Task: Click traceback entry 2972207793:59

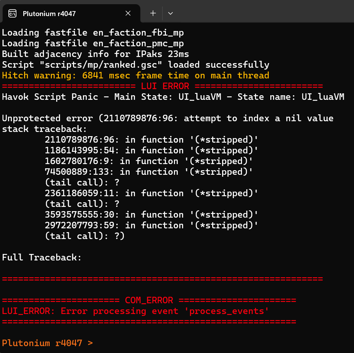Action: (x=151, y=225)
